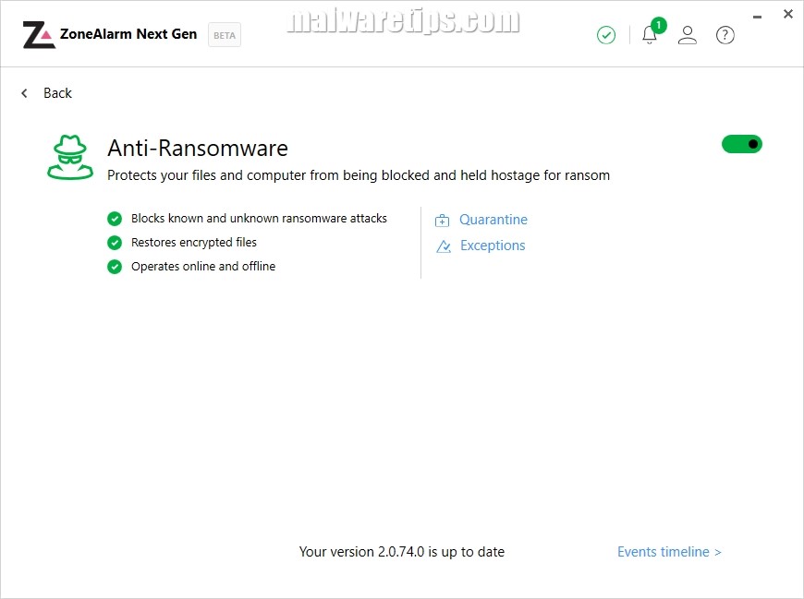Click the Anti-Ransomware heading
The width and height of the screenshot is (804, 599).
[x=198, y=149]
